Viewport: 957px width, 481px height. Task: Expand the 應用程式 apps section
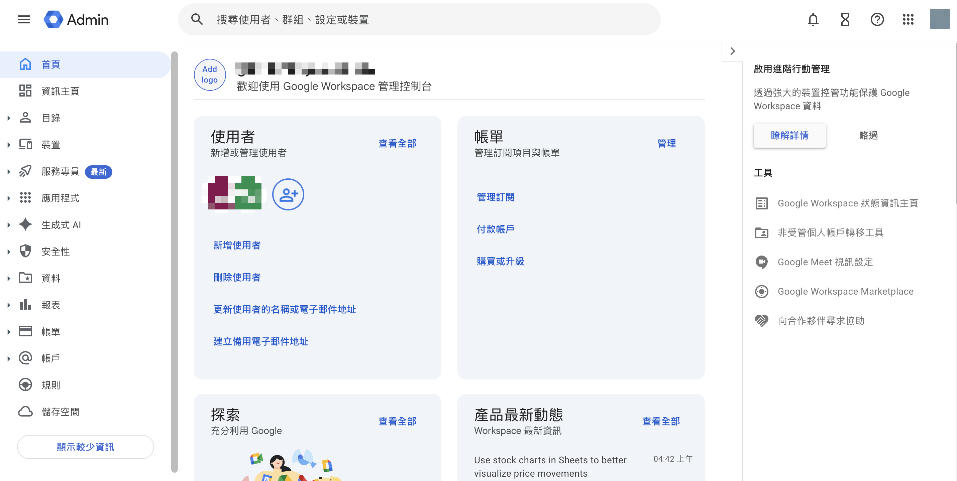click(9, 198)
